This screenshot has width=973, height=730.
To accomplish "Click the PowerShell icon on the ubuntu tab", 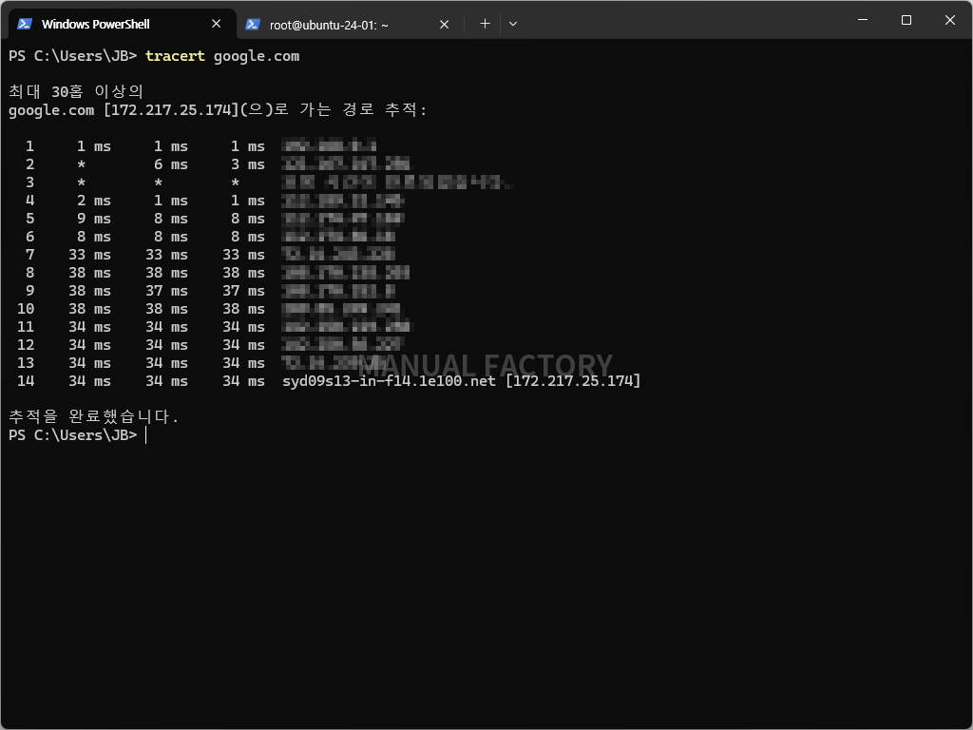I will (x=253, y=24).
